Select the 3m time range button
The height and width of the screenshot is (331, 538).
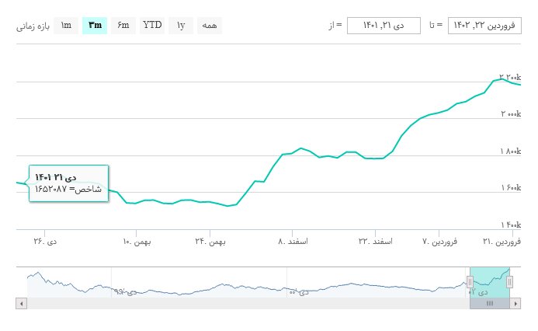pos(95,26)
